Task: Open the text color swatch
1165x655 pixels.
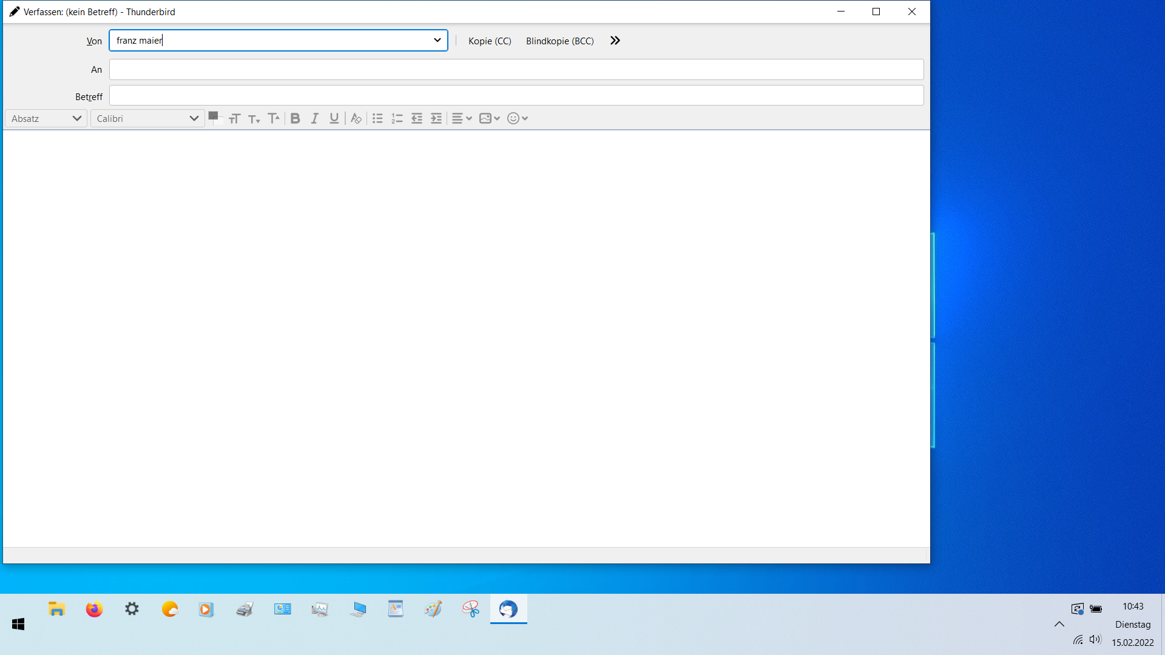Action: click(213, 116)
